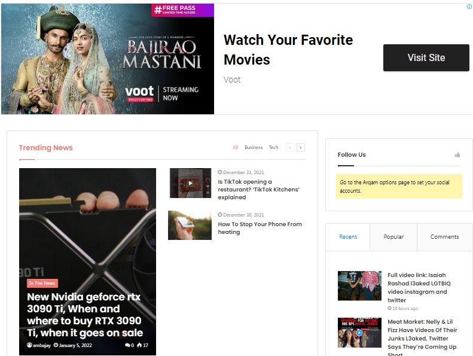Click the thumbs-up icon in Follow Us
Image resolution: width=473 pixels, height=356 pixels.
coord(457,155)
